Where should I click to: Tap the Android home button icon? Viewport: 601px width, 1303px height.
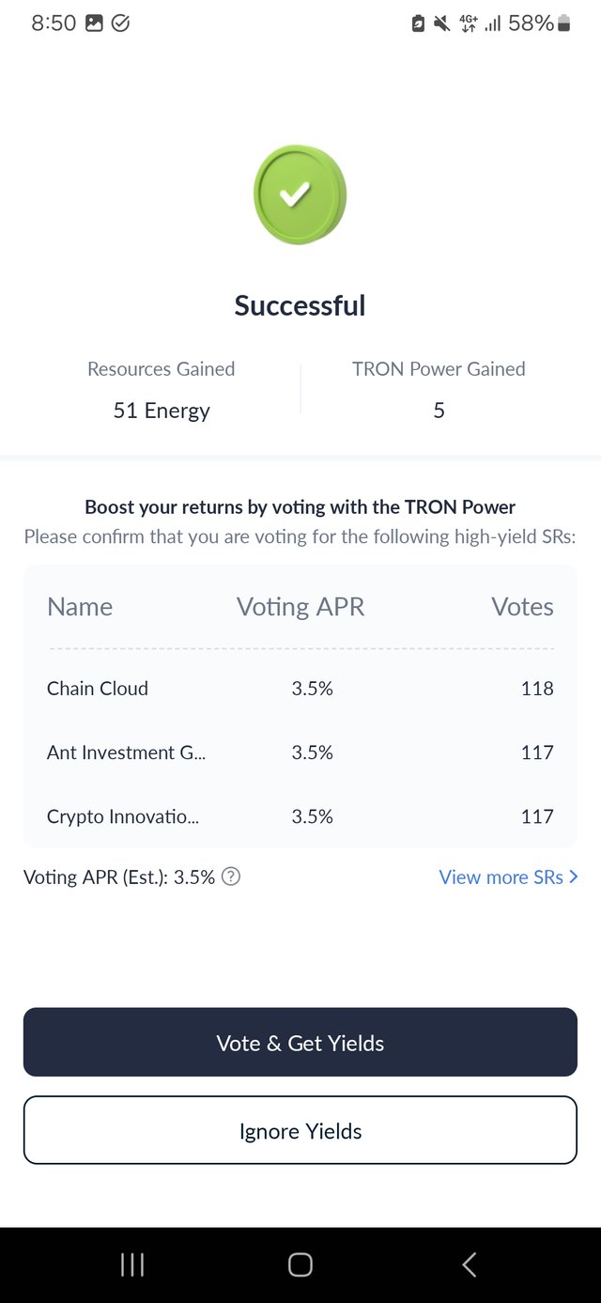tap(300, 1264)
